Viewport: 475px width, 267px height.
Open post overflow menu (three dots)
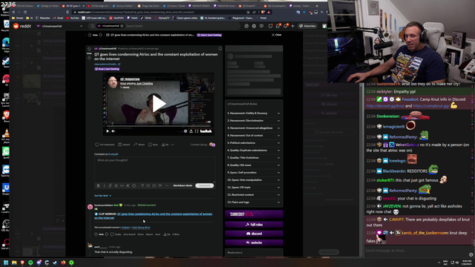[x=173, y=145]
